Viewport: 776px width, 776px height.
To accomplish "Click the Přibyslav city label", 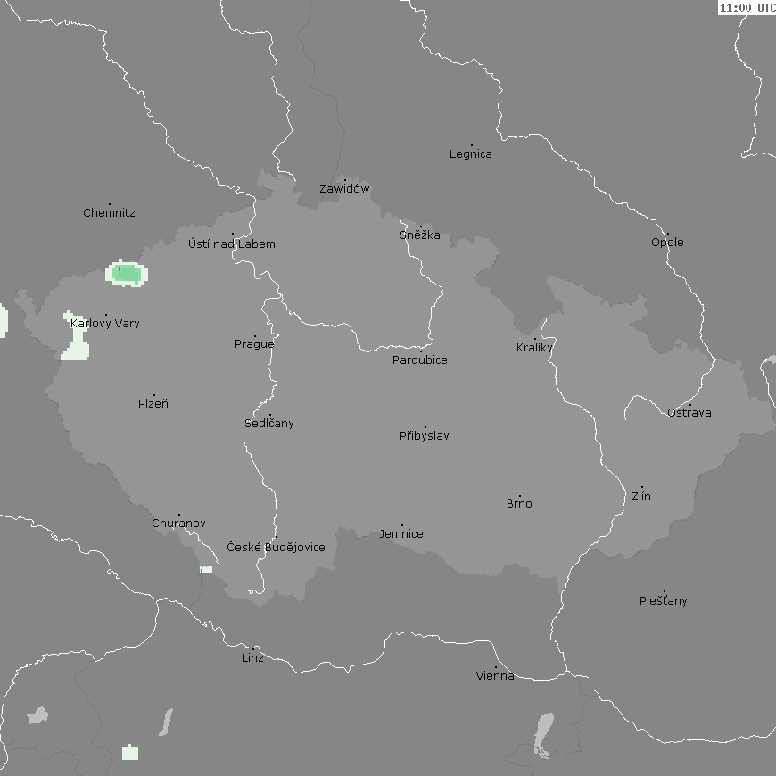I will click(425, 436).
